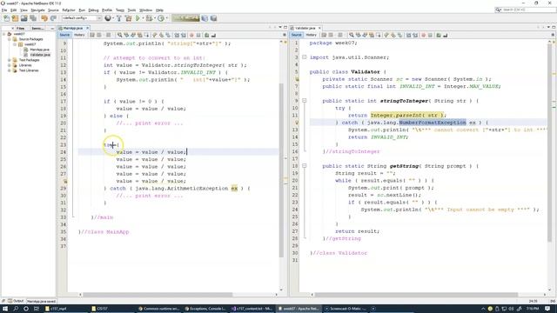
Task: Switch to the Validator.java editor tab
Action: [305, 28]
